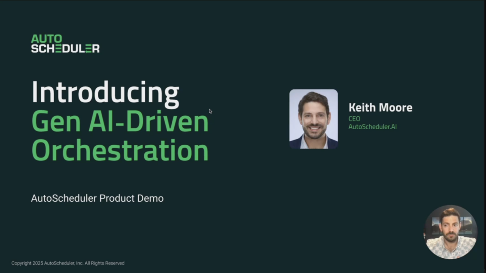Click "AutoScheduler, Inc." in the footer

click(x=64, y=263)
